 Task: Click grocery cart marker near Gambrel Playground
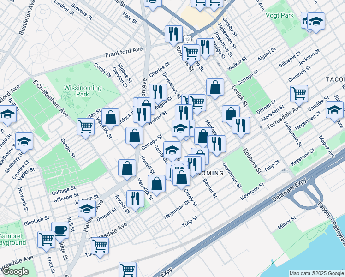click(x=46, y=239)
